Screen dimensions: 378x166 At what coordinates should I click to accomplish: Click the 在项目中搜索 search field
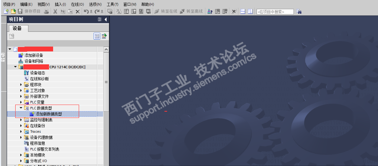275,11
